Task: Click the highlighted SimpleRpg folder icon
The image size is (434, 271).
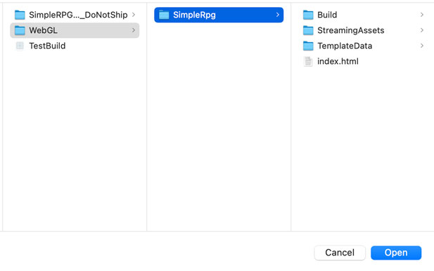Action: 164,15
